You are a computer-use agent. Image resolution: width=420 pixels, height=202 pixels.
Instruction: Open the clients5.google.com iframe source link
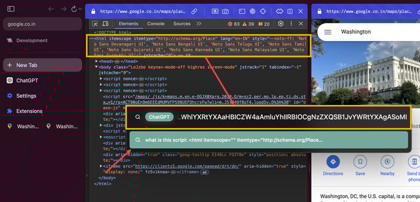189,166
